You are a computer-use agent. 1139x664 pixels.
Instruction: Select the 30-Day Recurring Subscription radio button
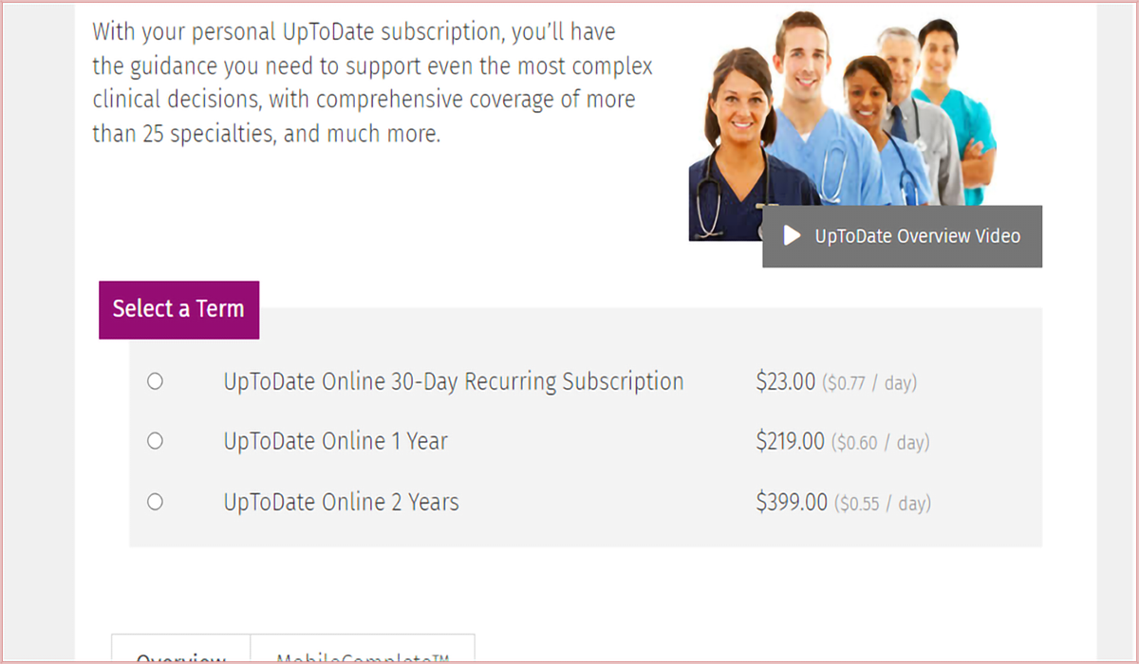coord(155,381)
